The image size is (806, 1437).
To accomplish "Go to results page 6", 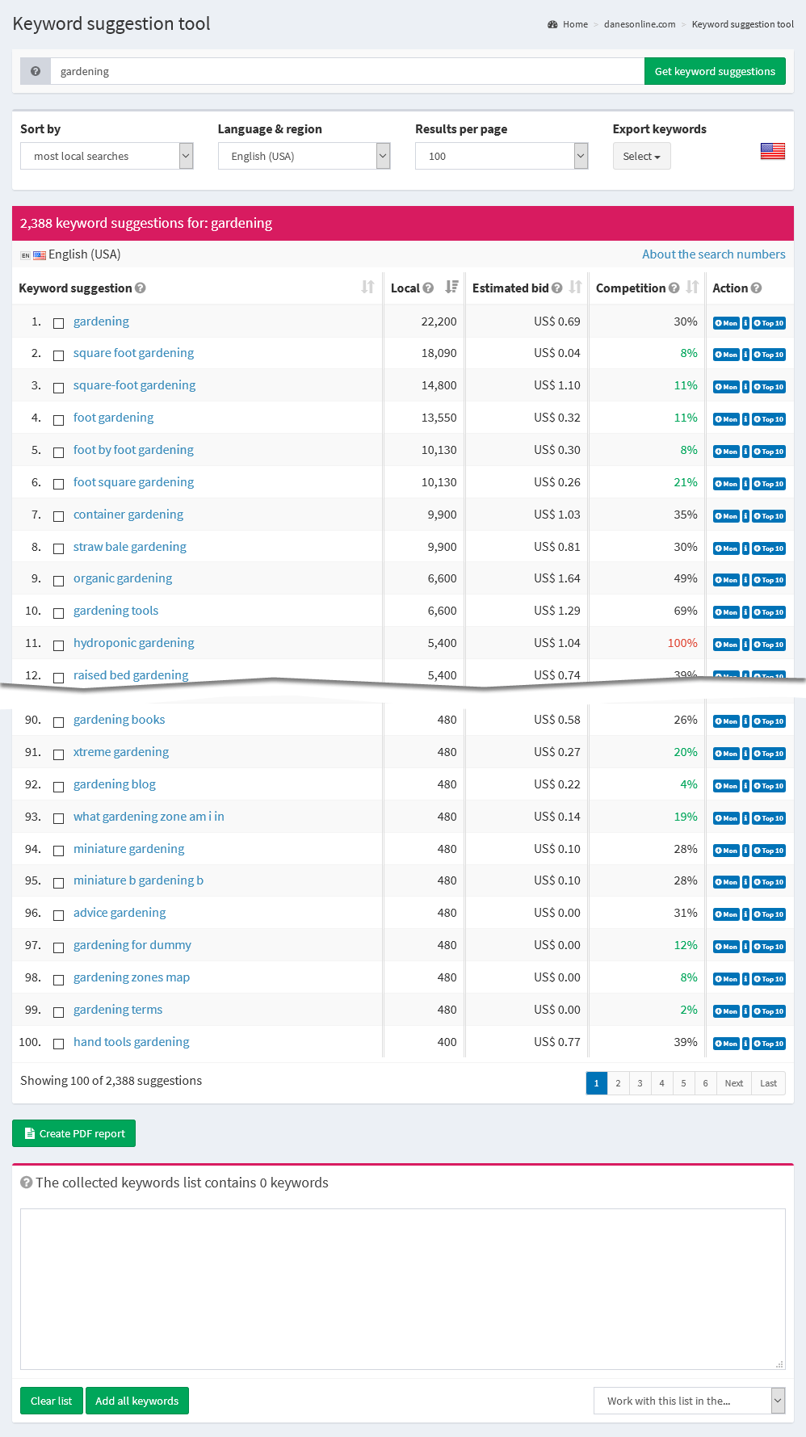I will [705, 1083].
